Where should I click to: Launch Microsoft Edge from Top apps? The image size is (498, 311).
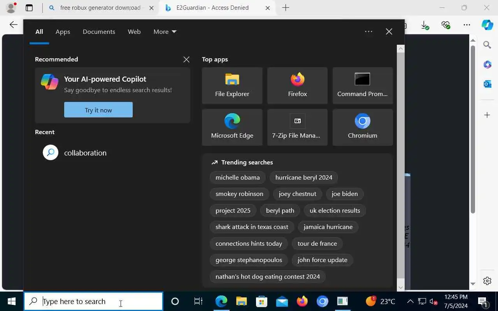coord(232,127)
